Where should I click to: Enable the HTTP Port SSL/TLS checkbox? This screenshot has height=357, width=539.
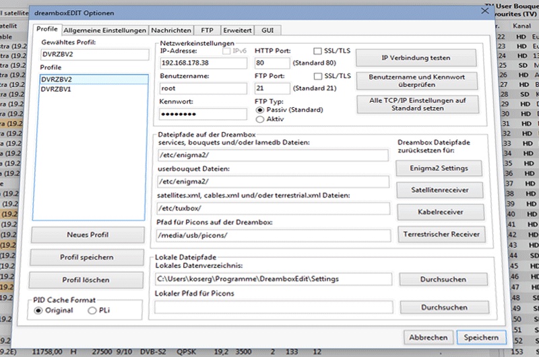tap(317, 51)
